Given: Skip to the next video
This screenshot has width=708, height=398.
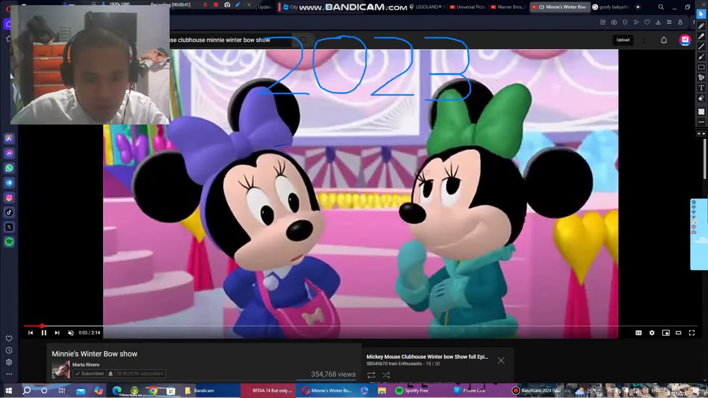Looking at the screenshot, I should 57,333.
